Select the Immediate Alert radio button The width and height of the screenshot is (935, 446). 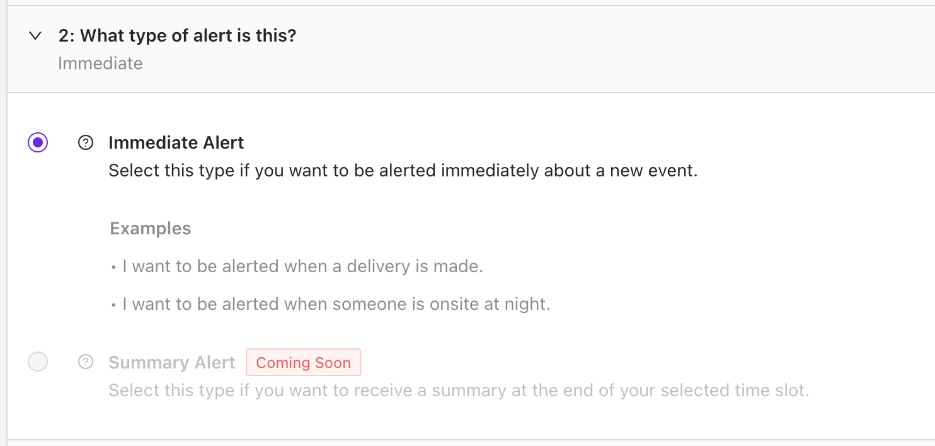coord(38,143)
